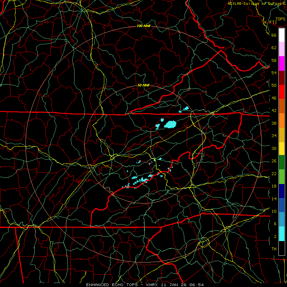Click the legend value 6

pyautogui.click(x=275, y=224)
